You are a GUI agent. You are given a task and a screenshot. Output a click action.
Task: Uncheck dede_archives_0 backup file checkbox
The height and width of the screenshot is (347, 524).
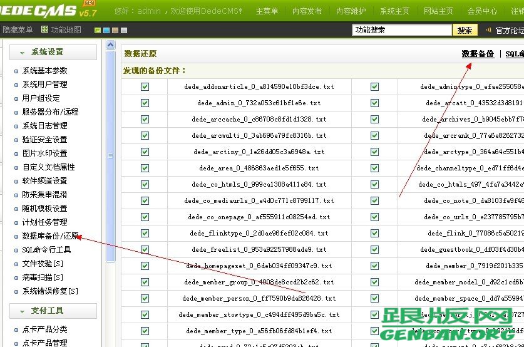[x=374, y=120]
